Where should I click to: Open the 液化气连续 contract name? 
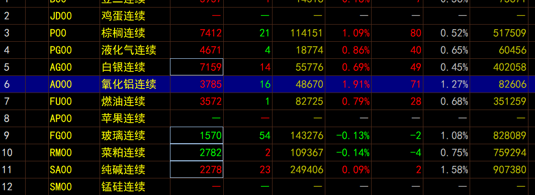pyautogui.click(x=129, y=50)
